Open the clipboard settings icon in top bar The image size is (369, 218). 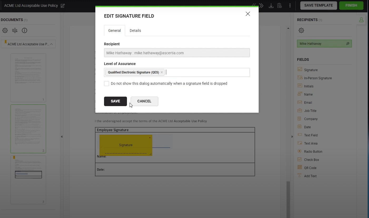pyautogui.click(x=279, y=6)
